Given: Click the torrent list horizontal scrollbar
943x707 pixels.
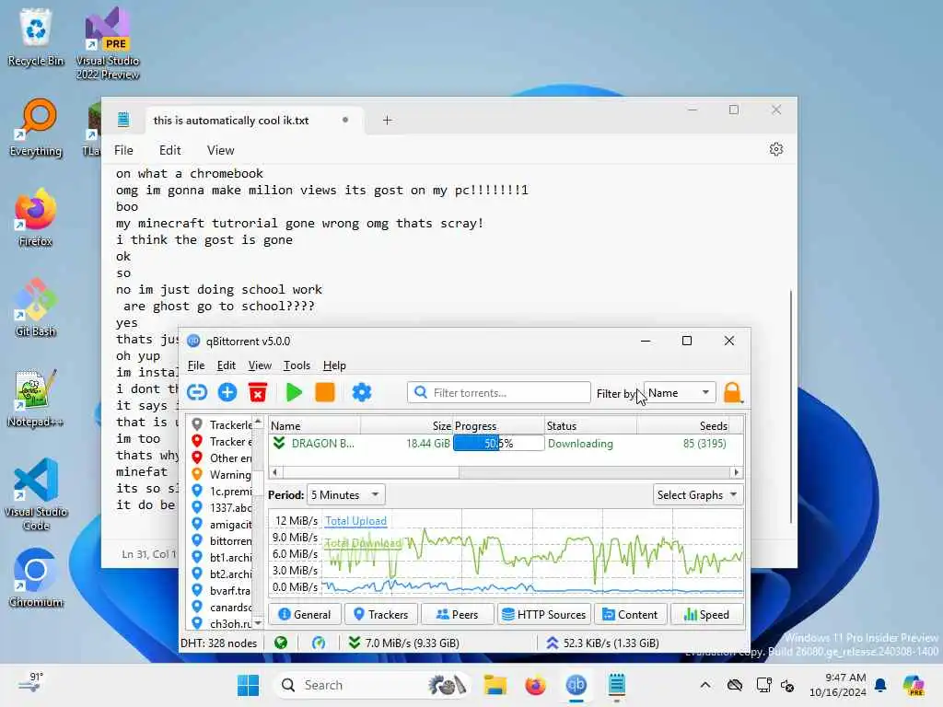Looking at the screenshot, I should pos(370,472).
